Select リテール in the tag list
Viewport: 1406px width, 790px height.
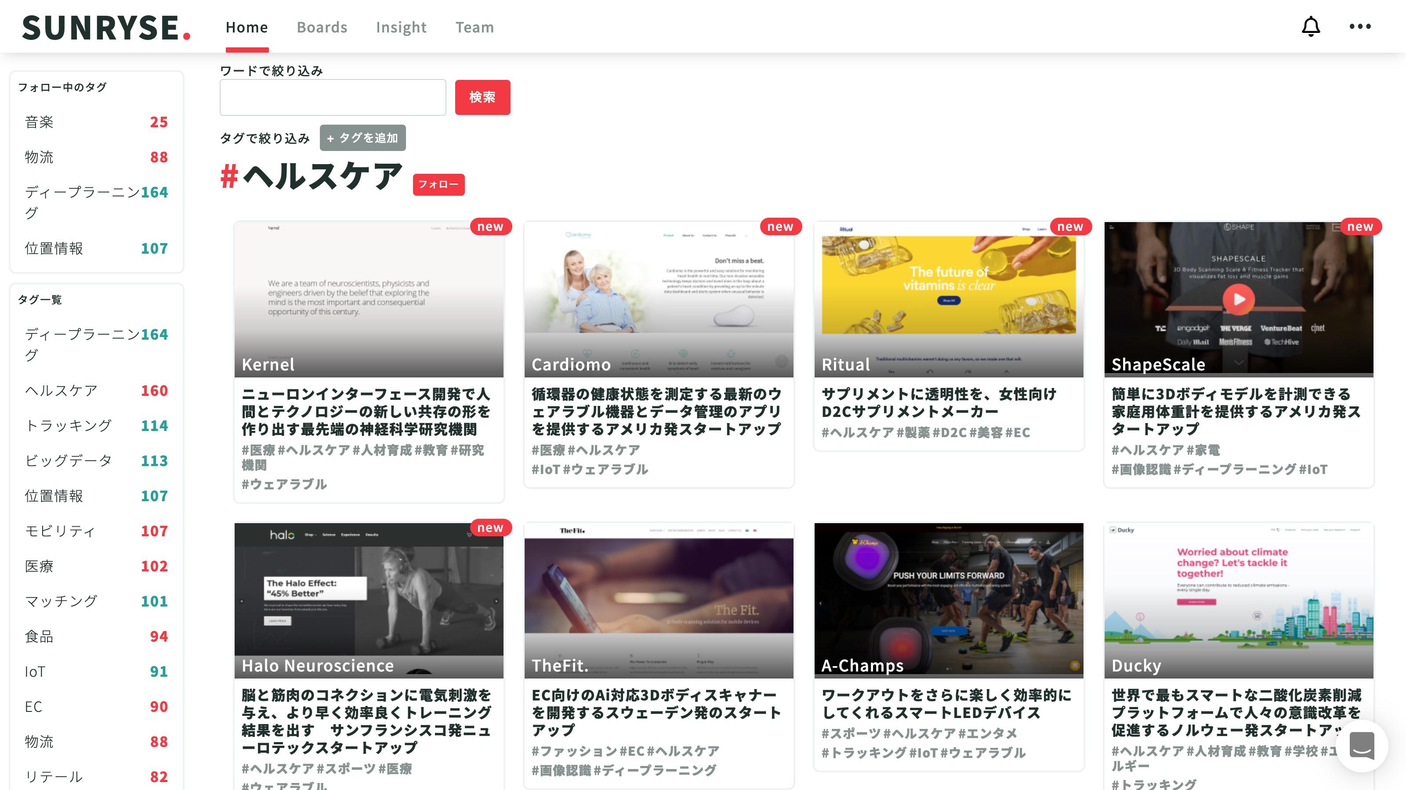click(96, 776)
